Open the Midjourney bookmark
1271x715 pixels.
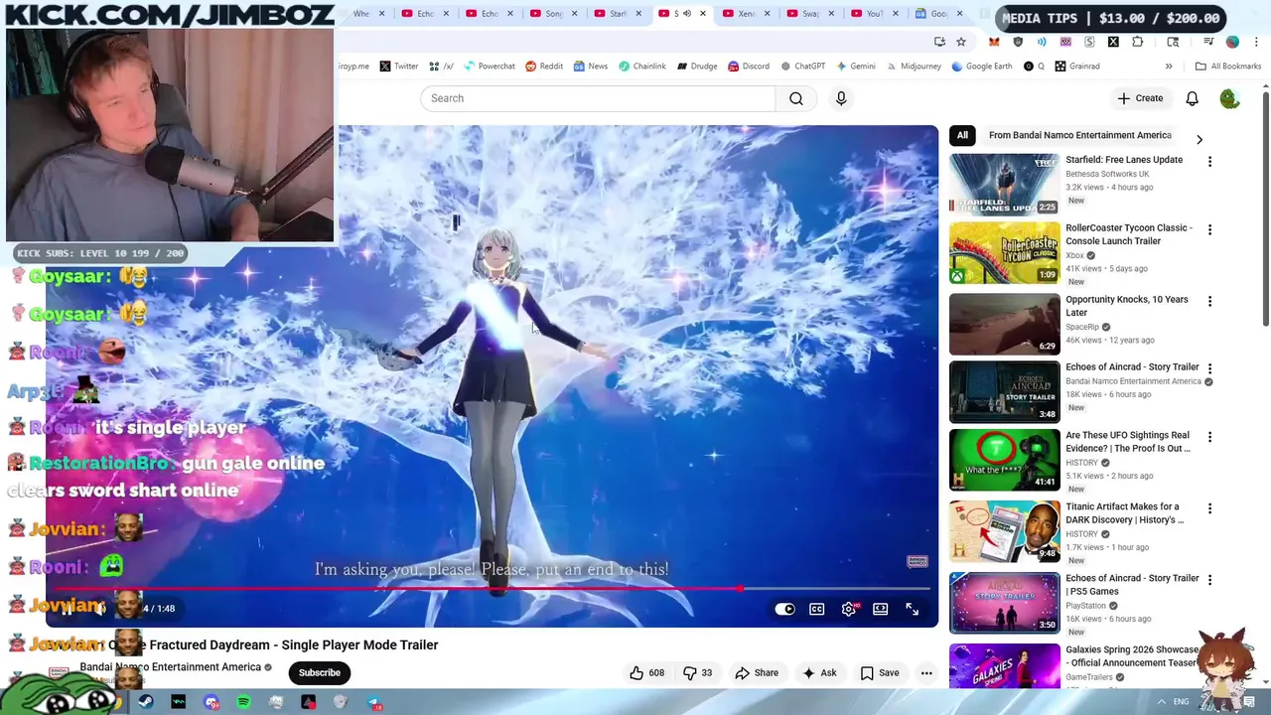coord(914,67)
